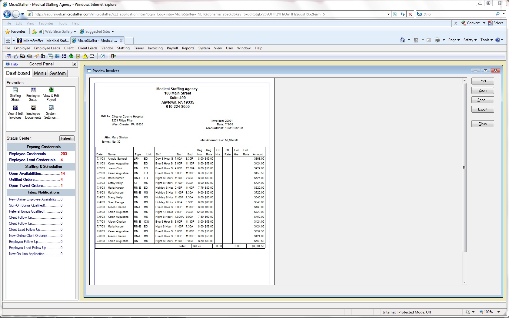Open Employee Setup from Favorites
The width and height of the screenshot is (509, 318).
33,94
